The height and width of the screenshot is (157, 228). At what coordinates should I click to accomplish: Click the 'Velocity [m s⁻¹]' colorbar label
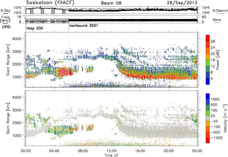[225, 118]
